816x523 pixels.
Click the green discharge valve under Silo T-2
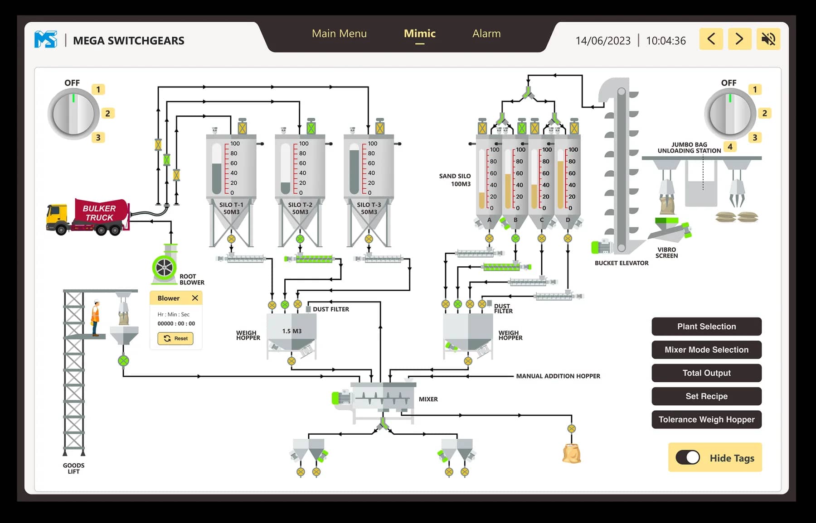pyautogui.click(x=300, y=239)
